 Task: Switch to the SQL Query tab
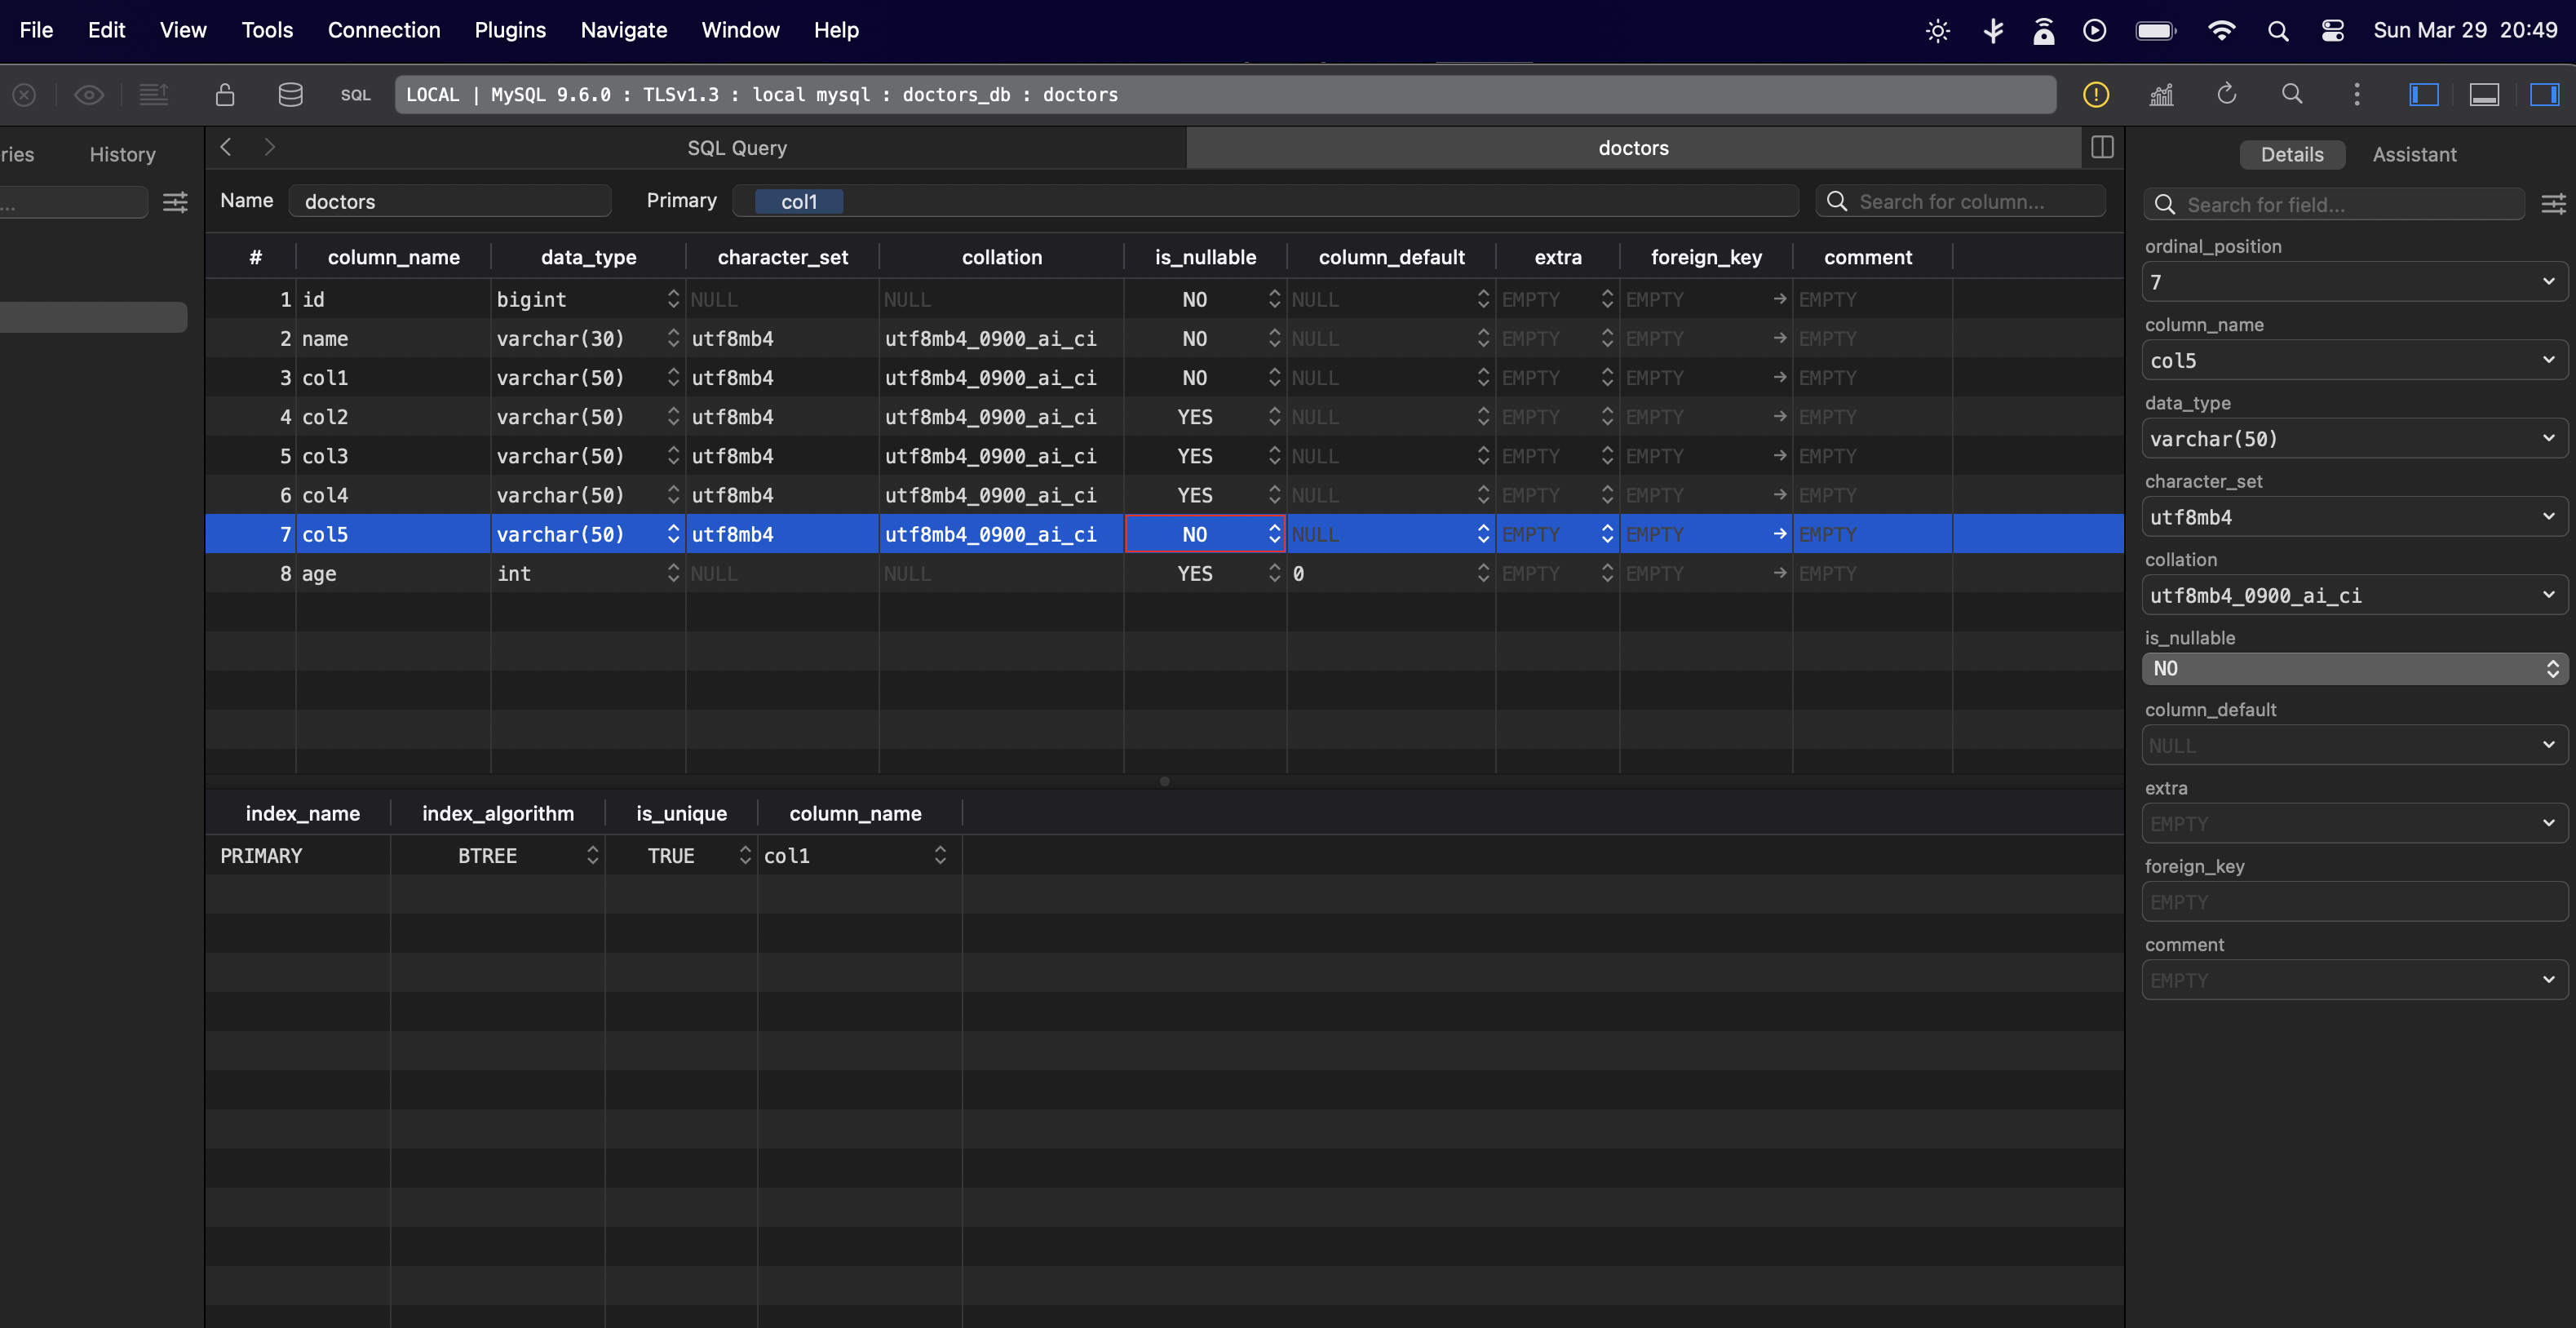coord(737,148)
